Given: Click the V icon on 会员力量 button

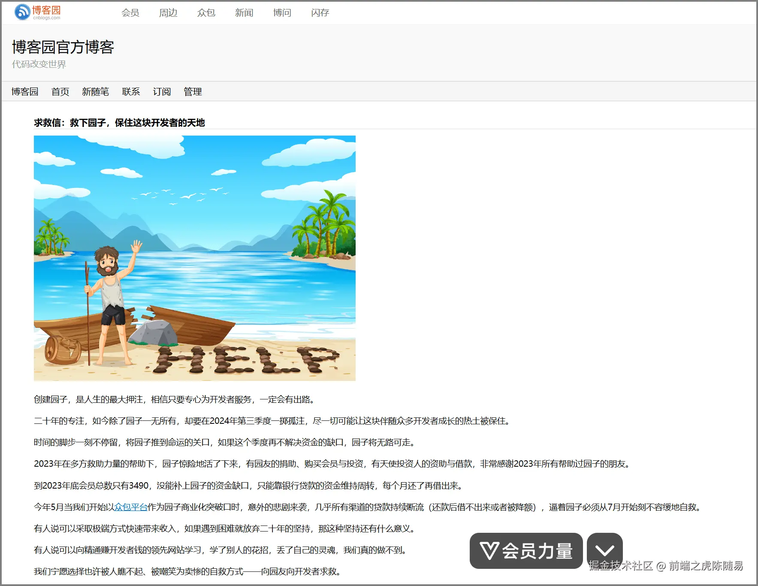Looking at the screenshot, I should click(489, 551).
